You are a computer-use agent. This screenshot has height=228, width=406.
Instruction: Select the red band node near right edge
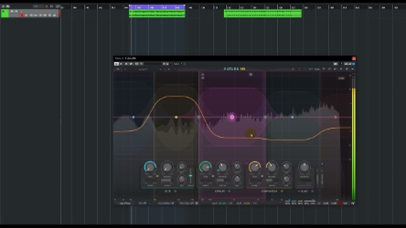click(x=336, y=117)
